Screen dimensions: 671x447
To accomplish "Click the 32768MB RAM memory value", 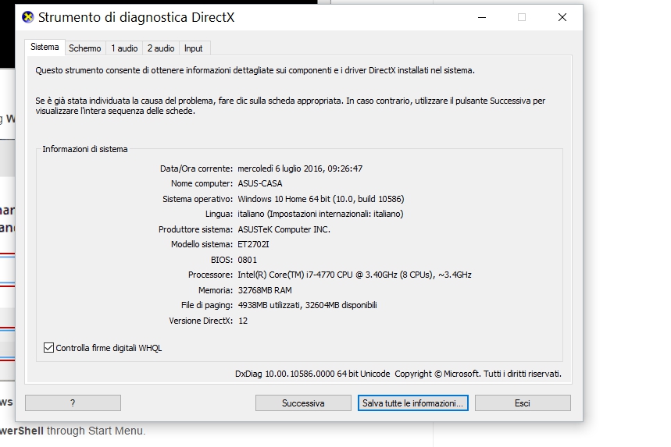I will click(265, 290).
